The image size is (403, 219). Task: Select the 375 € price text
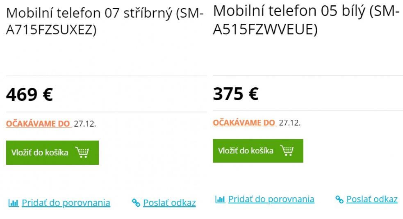(x=236, y=94)
